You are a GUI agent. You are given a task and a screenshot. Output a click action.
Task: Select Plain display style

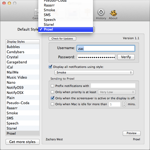coord(22,98)
